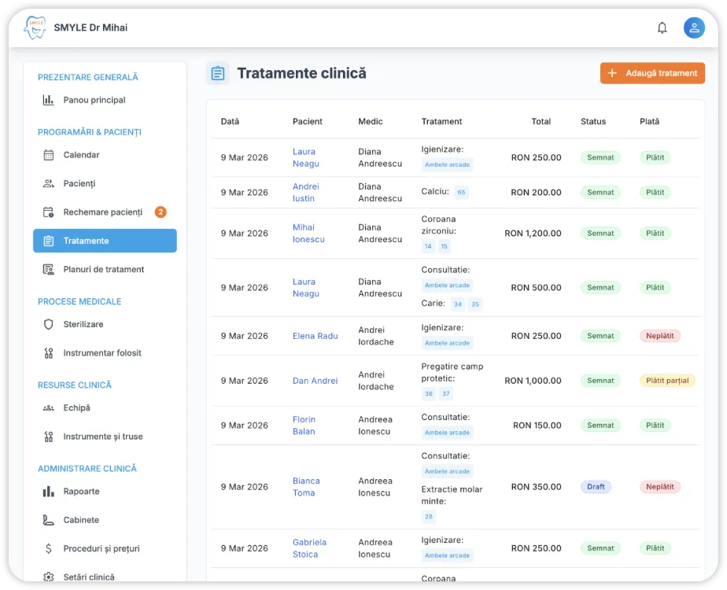Open notifications bell

(x=662, y=28)
